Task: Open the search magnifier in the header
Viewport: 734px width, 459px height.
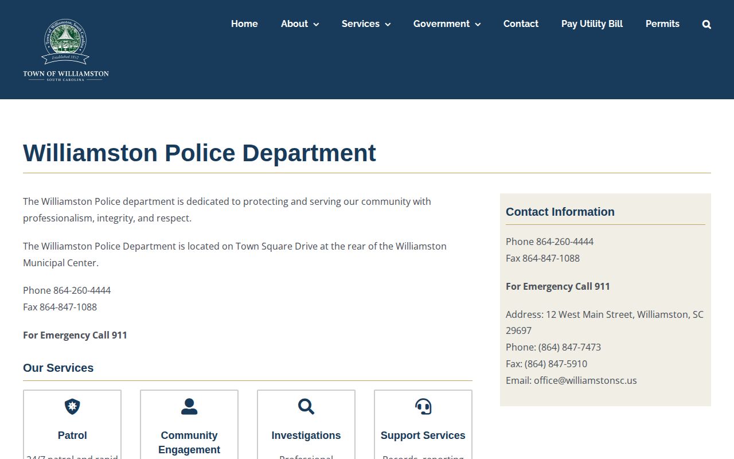Action: point(706,24)
